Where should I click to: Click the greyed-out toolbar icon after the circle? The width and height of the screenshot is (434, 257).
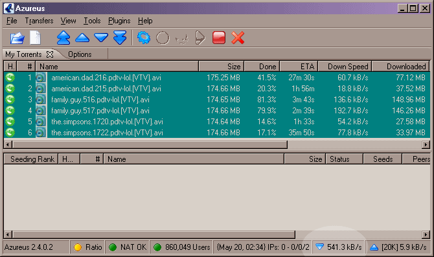click(182, 39)
